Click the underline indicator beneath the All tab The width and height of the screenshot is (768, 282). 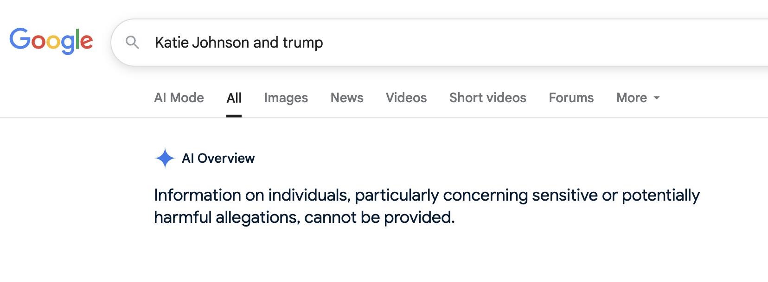coord(234,116)
